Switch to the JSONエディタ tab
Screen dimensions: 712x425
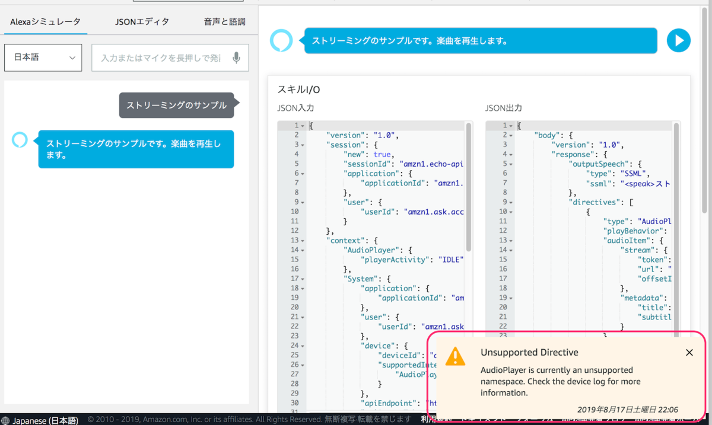coord(142,21)
